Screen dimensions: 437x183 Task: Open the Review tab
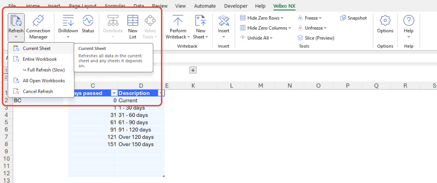(x=160, y=6)
